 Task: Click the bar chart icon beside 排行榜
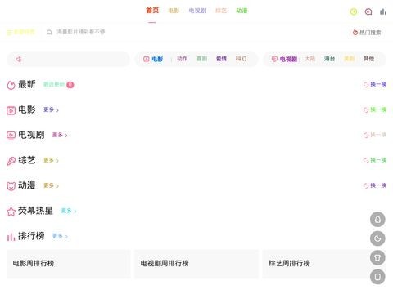[11, 237]
